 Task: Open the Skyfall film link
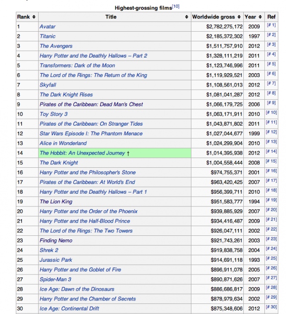pyautogui.click(x=48, y=85)
